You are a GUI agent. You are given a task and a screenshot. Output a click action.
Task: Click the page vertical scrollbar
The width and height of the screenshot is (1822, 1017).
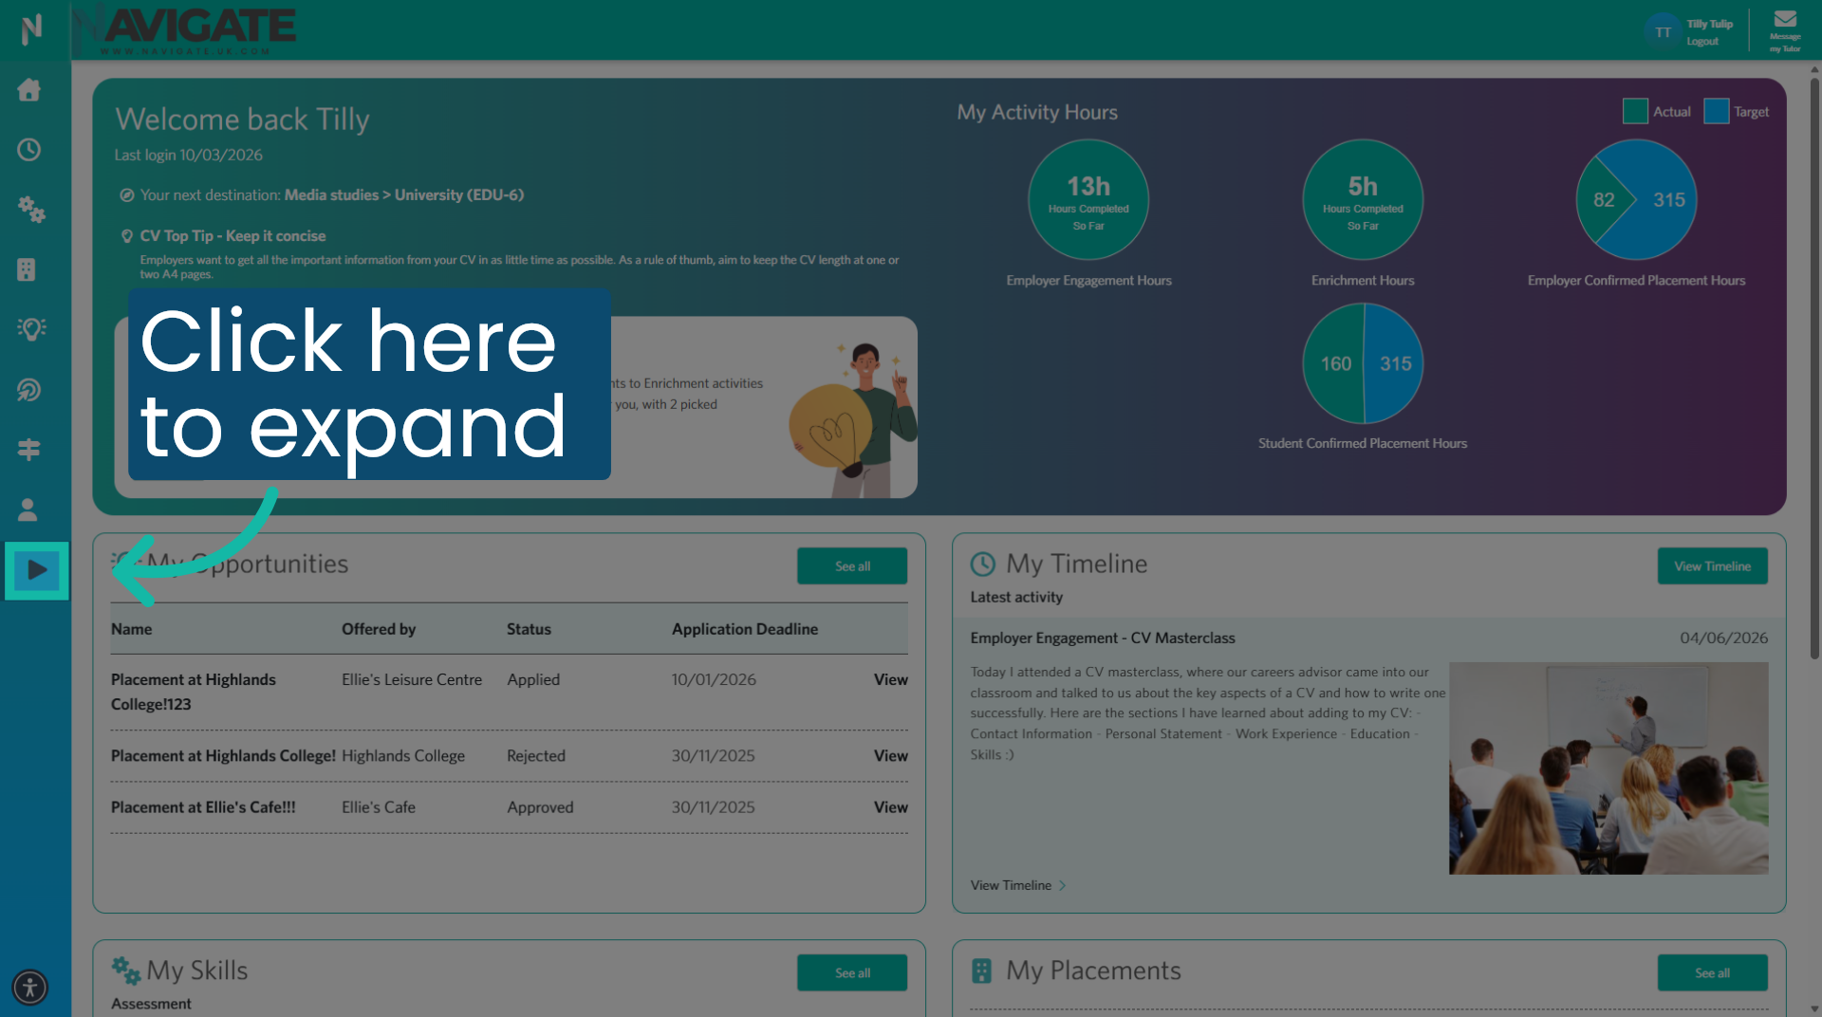(1814, 370)
